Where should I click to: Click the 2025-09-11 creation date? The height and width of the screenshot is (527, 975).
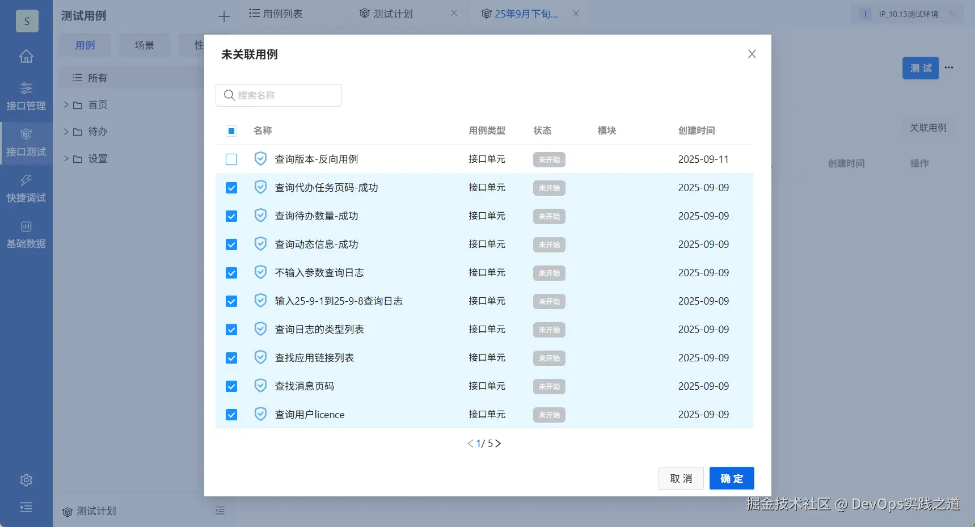click(703, 159)
